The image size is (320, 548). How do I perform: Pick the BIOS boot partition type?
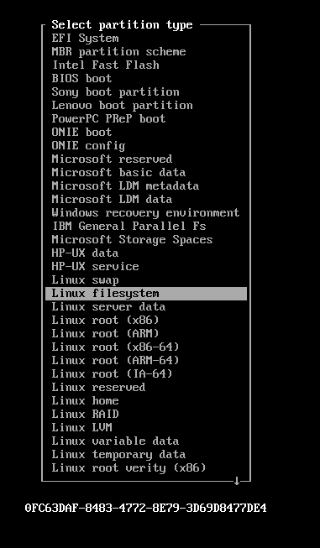point(81,78)
